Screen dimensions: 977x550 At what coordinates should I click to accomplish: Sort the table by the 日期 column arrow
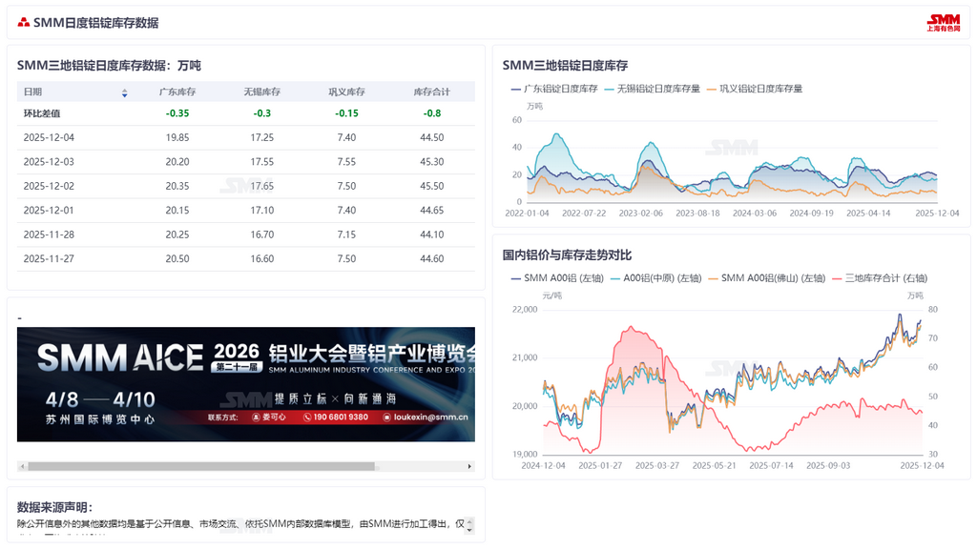(124, 92)
